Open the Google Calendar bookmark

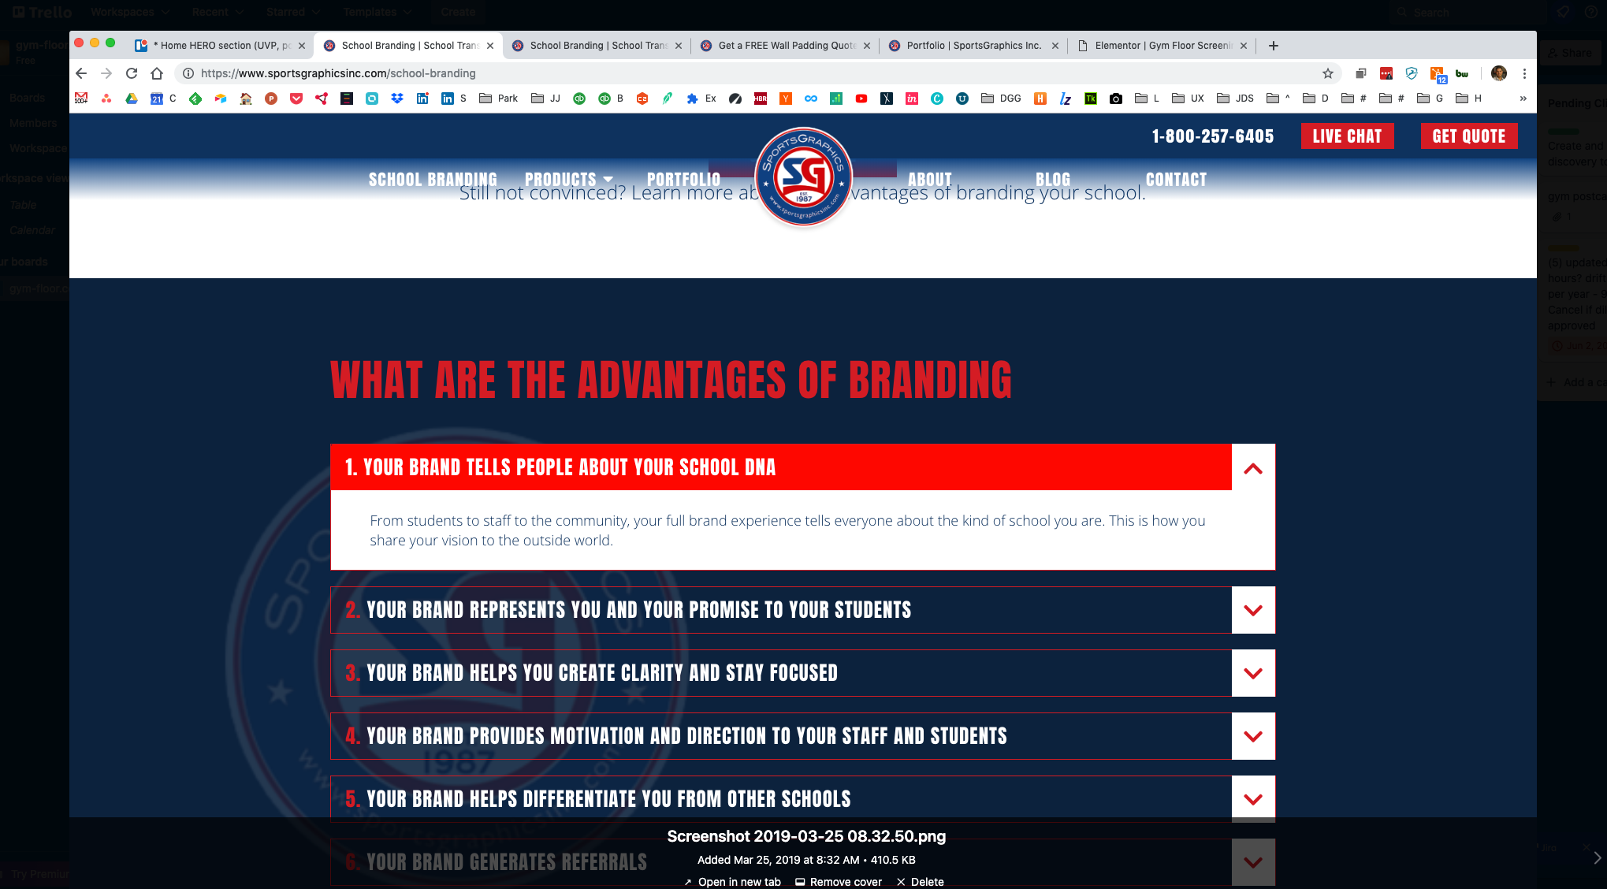click(x=155, y=98)
